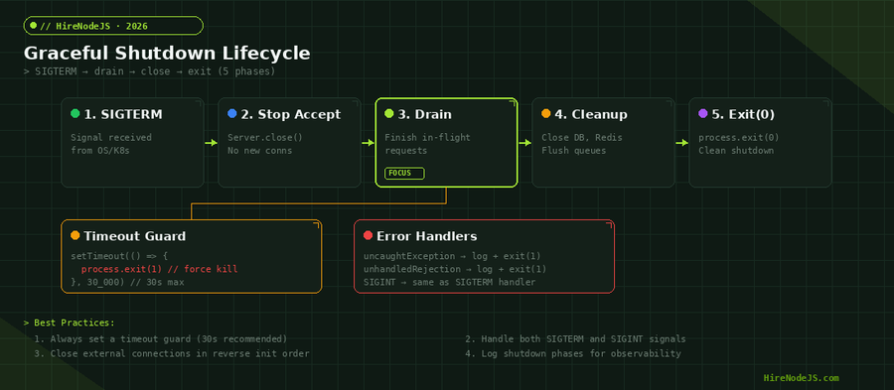Click the '> Best Practices:' label
894x390 pixels.
point(69,323)
